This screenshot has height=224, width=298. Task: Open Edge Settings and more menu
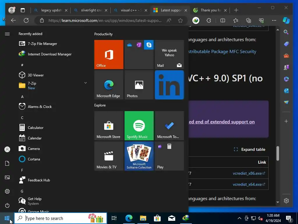[x=274, y=20]
